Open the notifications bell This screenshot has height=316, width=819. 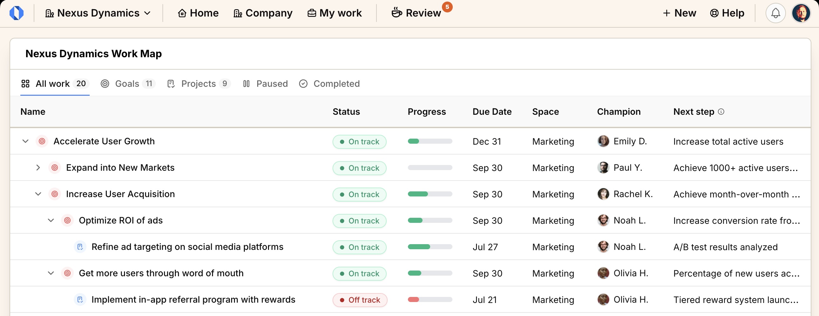(x=775, y=13)
